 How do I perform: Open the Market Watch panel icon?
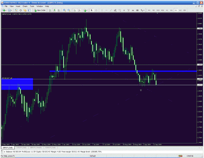tap(16, 10)
